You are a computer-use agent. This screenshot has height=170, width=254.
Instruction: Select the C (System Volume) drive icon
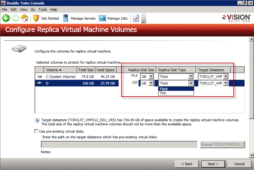(40, 77)
